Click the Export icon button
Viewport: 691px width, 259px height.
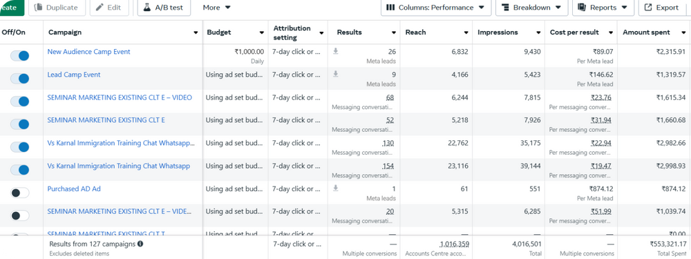tap(648, 8)
